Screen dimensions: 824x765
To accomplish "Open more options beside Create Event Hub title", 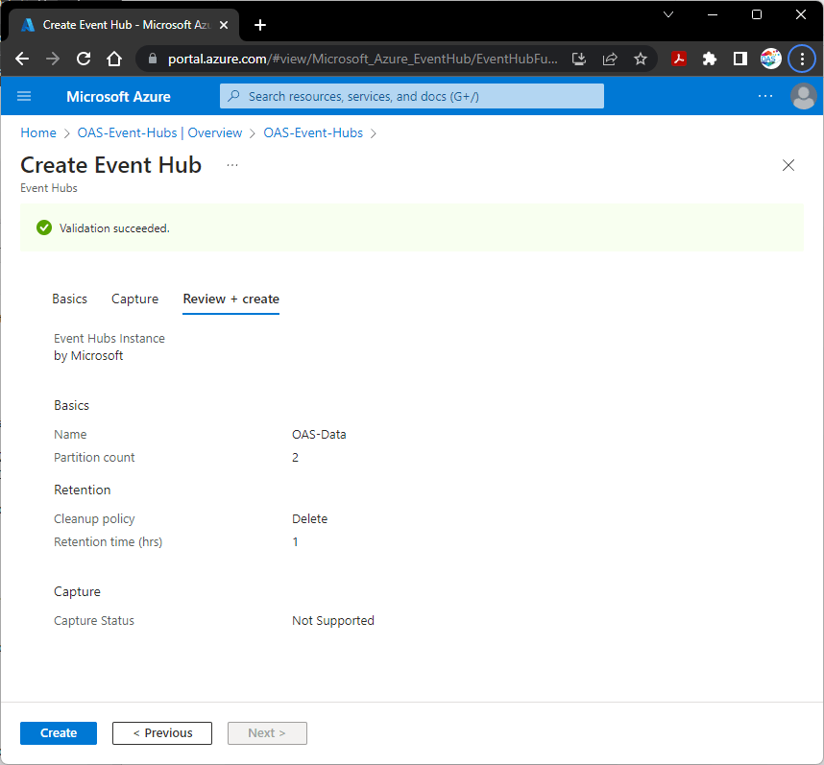I will click(231, 165).
